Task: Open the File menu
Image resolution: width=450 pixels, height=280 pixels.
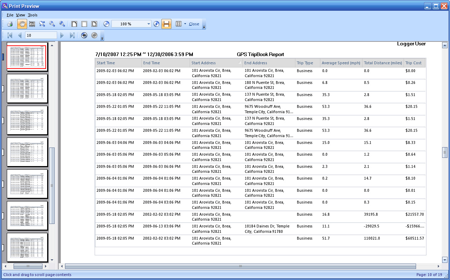Action: pos(10,15)
